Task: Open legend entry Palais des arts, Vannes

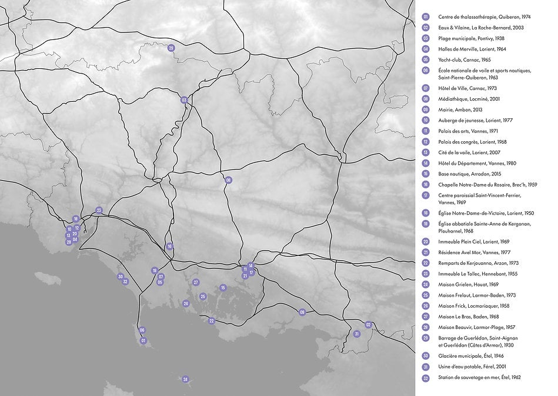Action: (468, 131)
